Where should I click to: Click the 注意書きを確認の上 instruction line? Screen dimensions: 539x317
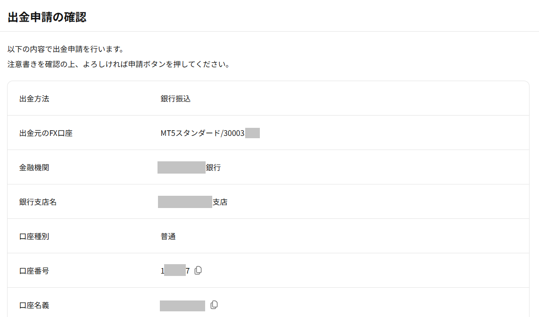[118, 64]
